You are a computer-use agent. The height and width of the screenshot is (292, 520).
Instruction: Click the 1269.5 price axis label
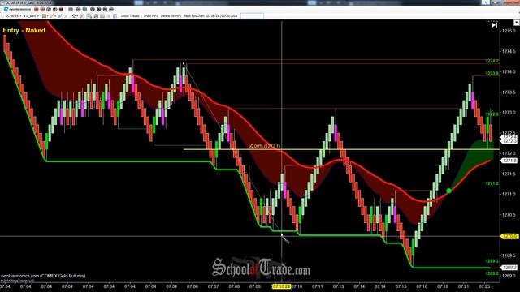click(x=509, y=255)
